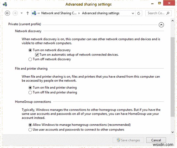
Task: Click the Forward arrow navigation button
Action: [15, 13]
